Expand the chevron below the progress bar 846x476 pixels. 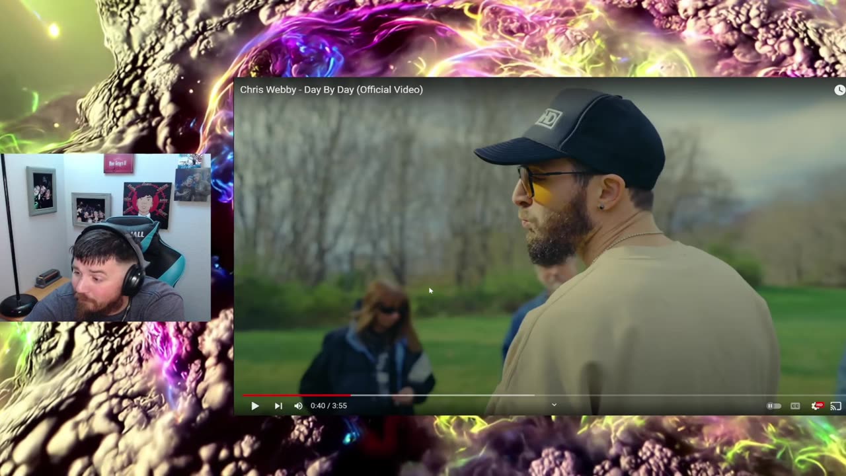tap(554, 405)
